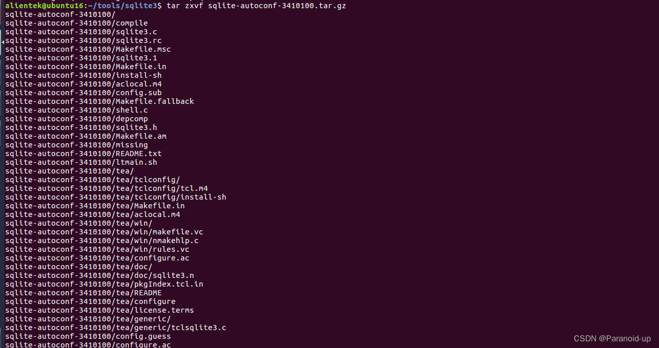The height and width of the screenshot is (348, 659).
Task: Select the tea/win/makefile.vc output line
Action: 104,232
